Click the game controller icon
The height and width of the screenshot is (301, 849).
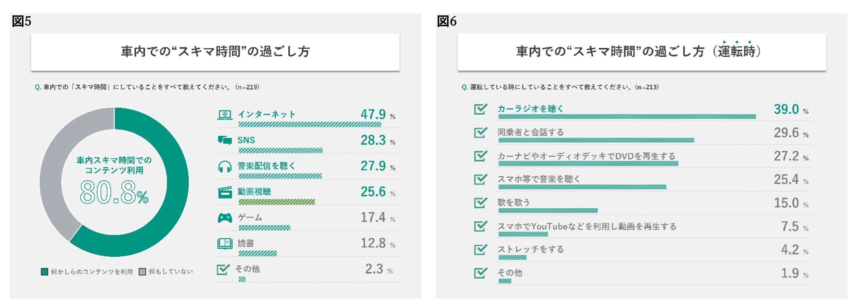click(x=225, y=218)
